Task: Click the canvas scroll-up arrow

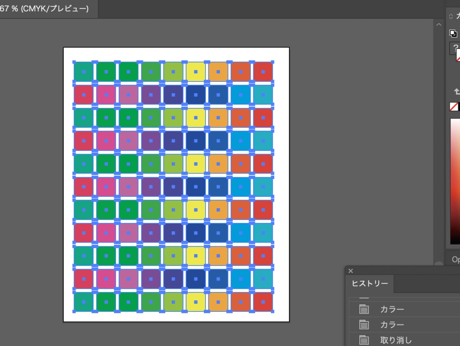Action: click(438, 25)
